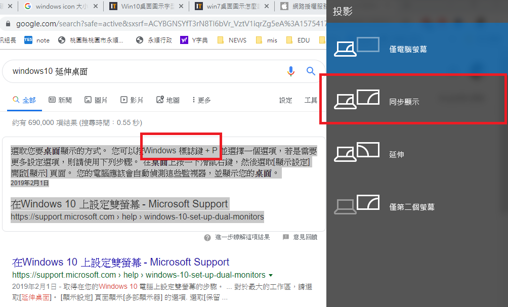Click the PC-screen-only monitor icon

[357, 47]
